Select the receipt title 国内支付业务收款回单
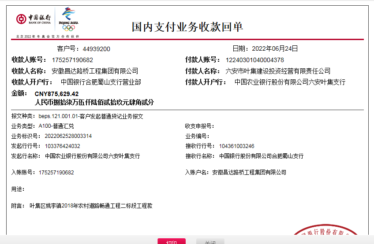Image resolution: width=374 pixels, height=244 pixels. (x=187, y=27)
